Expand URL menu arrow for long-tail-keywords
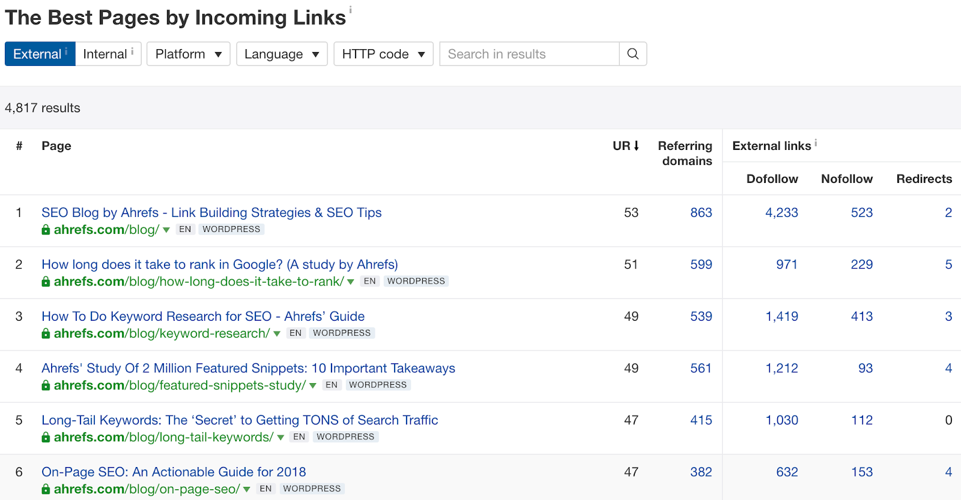 point(280,438)
